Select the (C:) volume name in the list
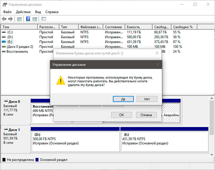 coord(10,32)
